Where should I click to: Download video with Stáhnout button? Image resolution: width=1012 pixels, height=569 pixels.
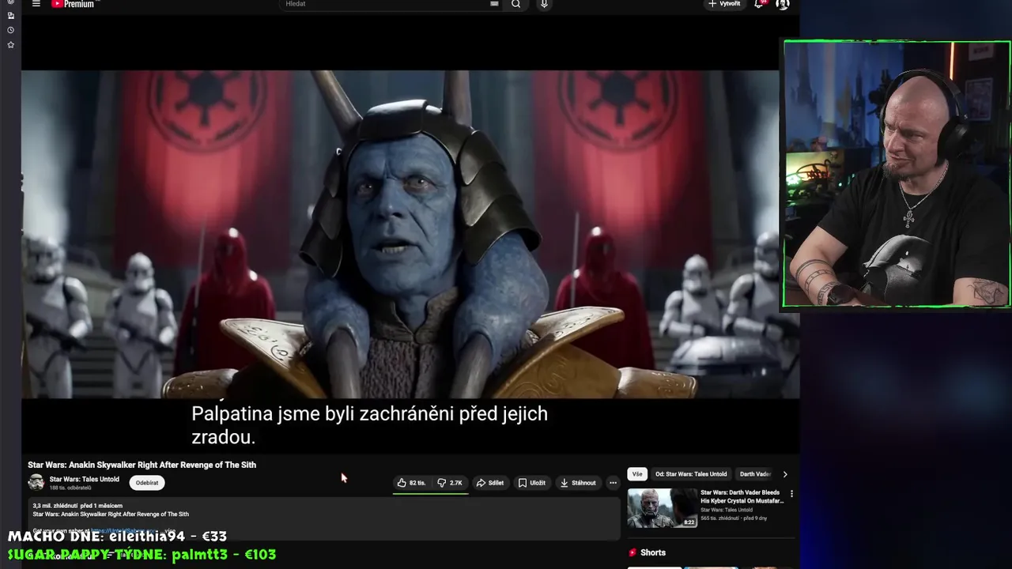578,483
